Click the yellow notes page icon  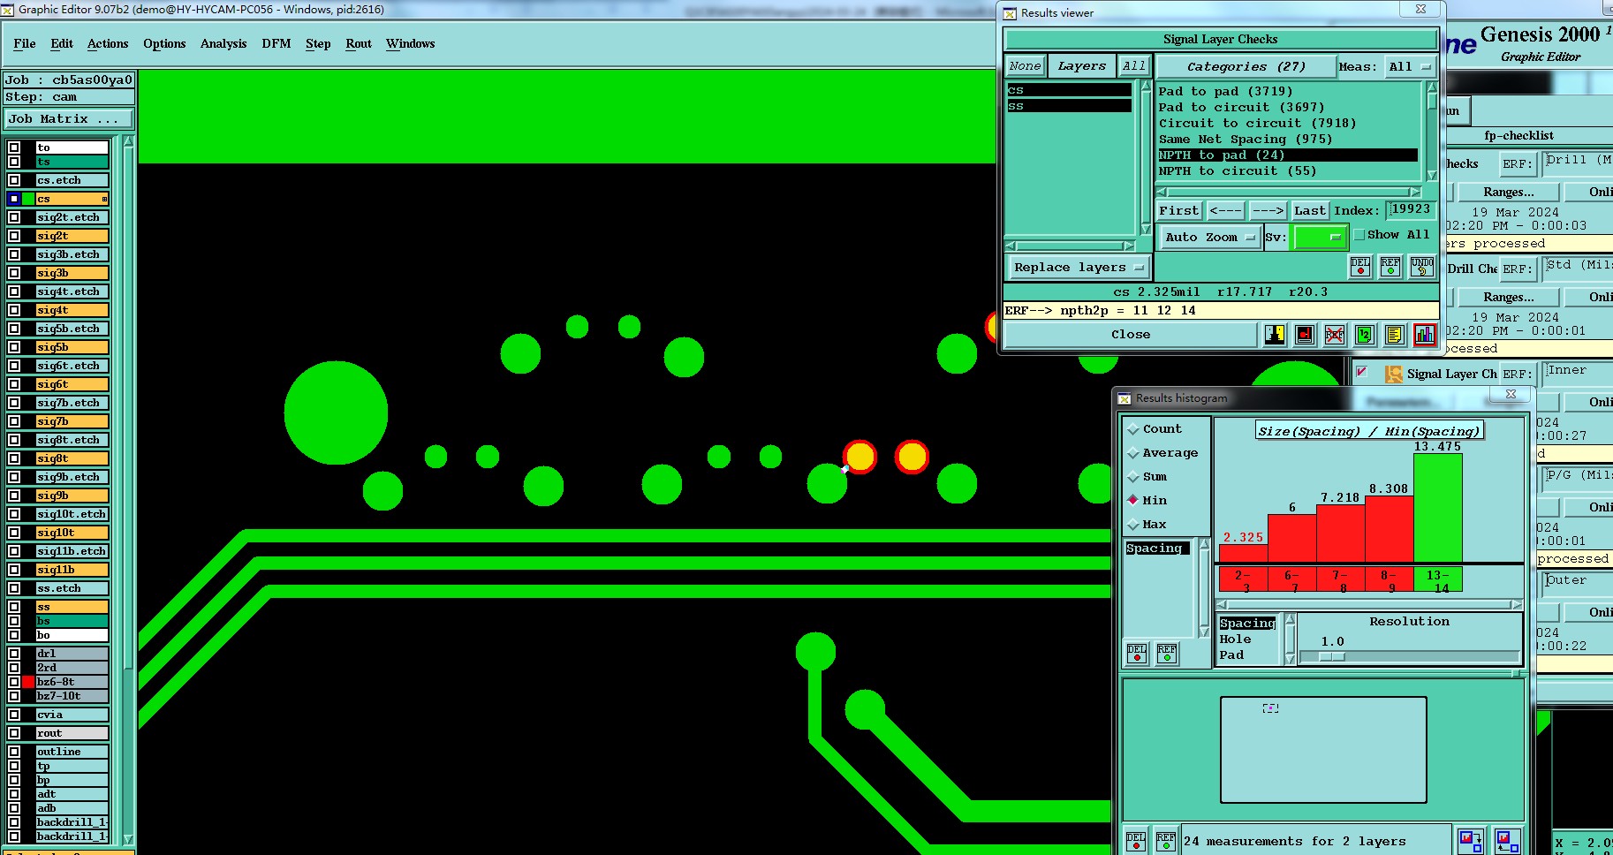pos(1395,335)
